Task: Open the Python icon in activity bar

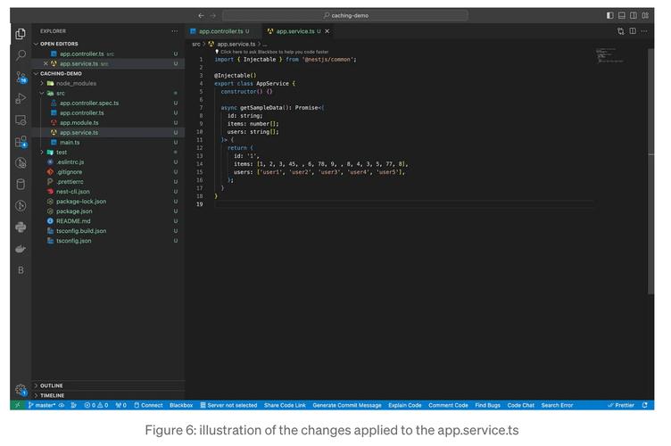Action: pyautogui.click(x=21, y=227)
